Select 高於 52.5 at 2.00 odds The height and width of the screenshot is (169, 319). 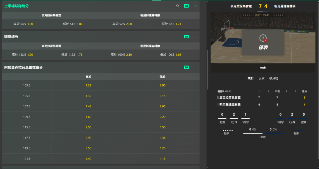point(122,24)
